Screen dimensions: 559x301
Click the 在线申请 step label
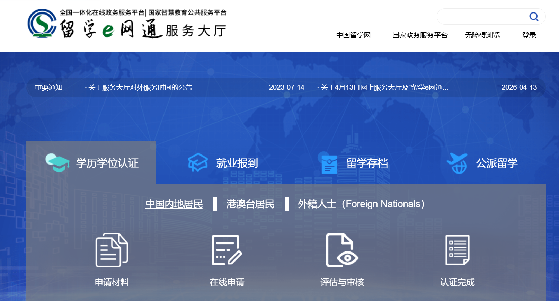(227, 282)
